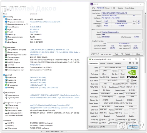Click the GPU-Z screenshot camera icon

click(130, 63)
